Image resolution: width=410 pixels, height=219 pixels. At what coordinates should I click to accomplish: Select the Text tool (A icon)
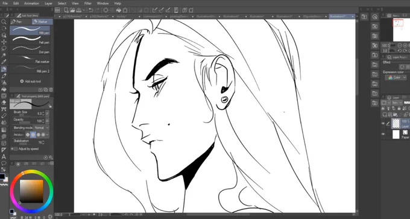[x=4, y=157]
